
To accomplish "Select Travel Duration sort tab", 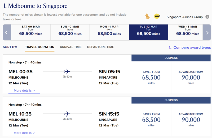I will tap(39, 47).
